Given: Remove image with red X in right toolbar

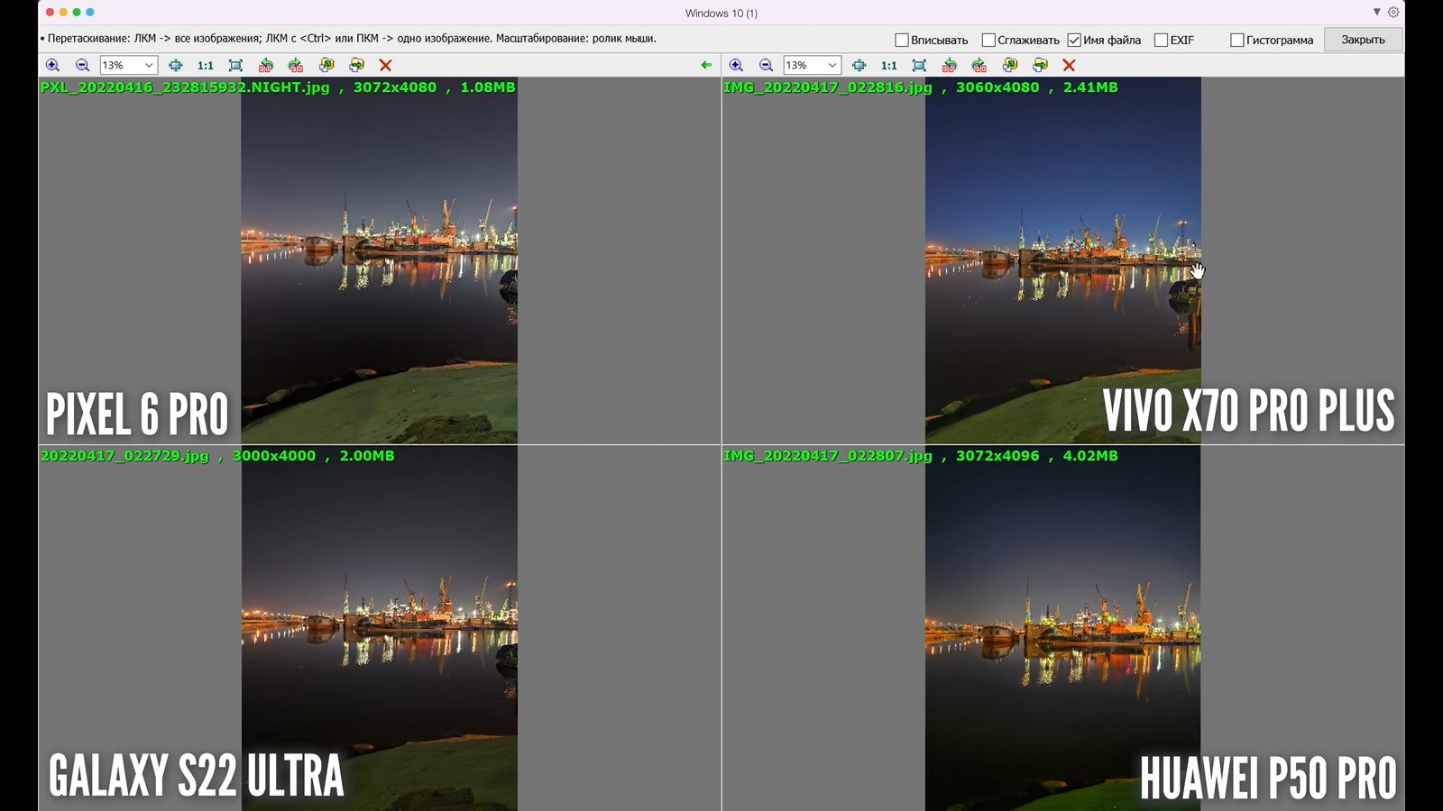Looking at the screenshot, I should [1070, 65].
